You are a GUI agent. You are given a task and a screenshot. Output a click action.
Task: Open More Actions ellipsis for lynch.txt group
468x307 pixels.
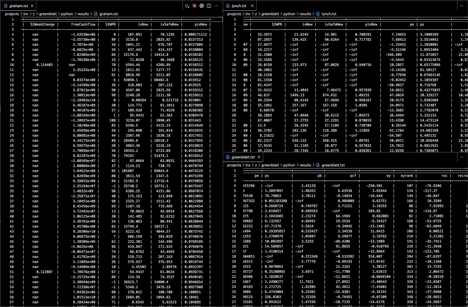461,6
